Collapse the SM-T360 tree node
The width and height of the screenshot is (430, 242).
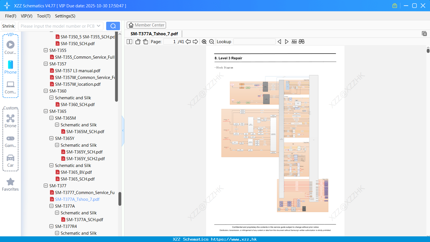tap(46, 91)
